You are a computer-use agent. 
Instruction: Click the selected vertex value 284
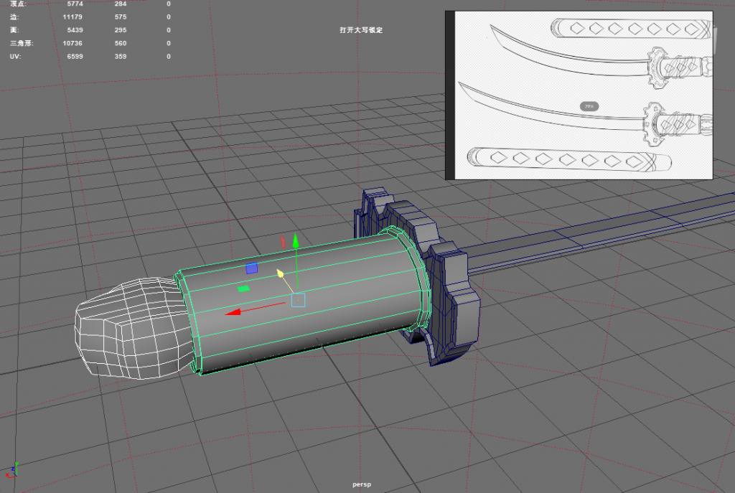pyautogui.click(x=121, y=4)
